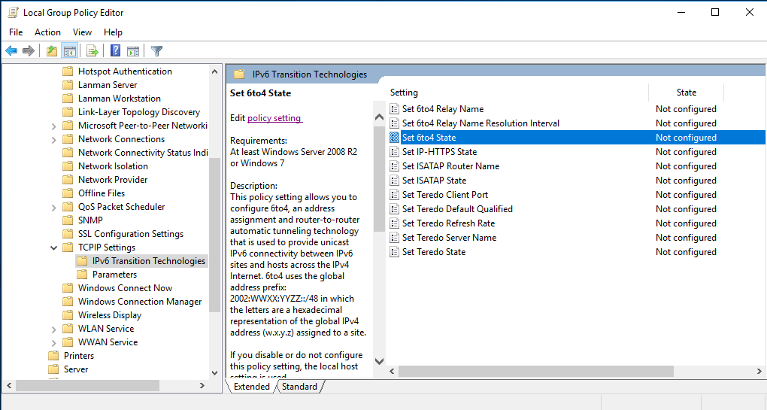767x410 pixels.
Task: Open the View menu
Action: [x=82, y=32]
